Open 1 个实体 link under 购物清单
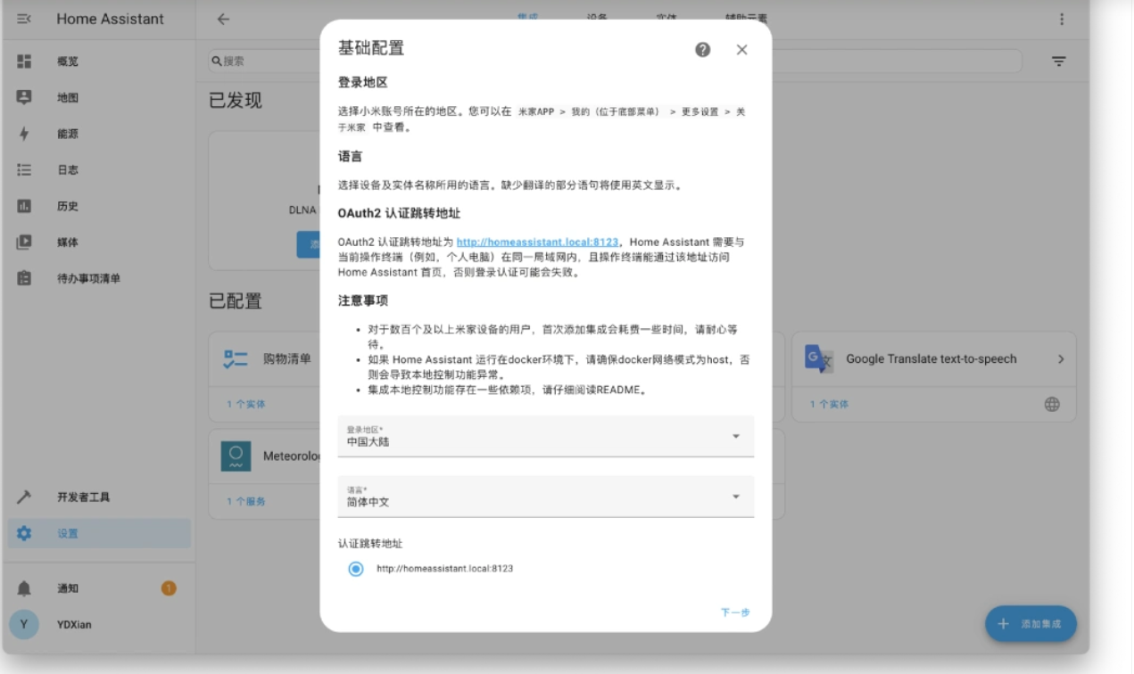1134x674 pixels. click(x=245, y=404)
